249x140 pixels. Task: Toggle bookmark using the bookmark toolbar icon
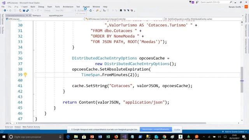tap(121, 10)
